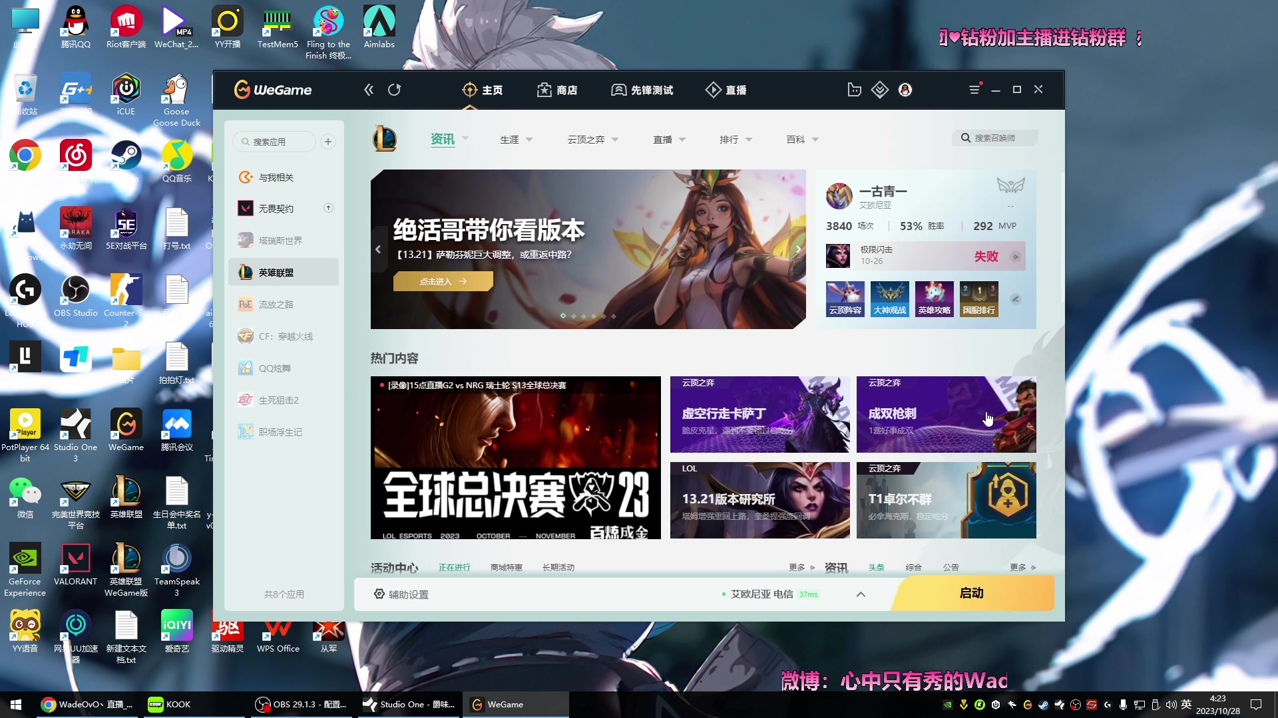Image resolution: width=1278 pixels, height=718 pixels.
Task: Open 云顶阵容 shortcut icon
Action: (845, 299)
